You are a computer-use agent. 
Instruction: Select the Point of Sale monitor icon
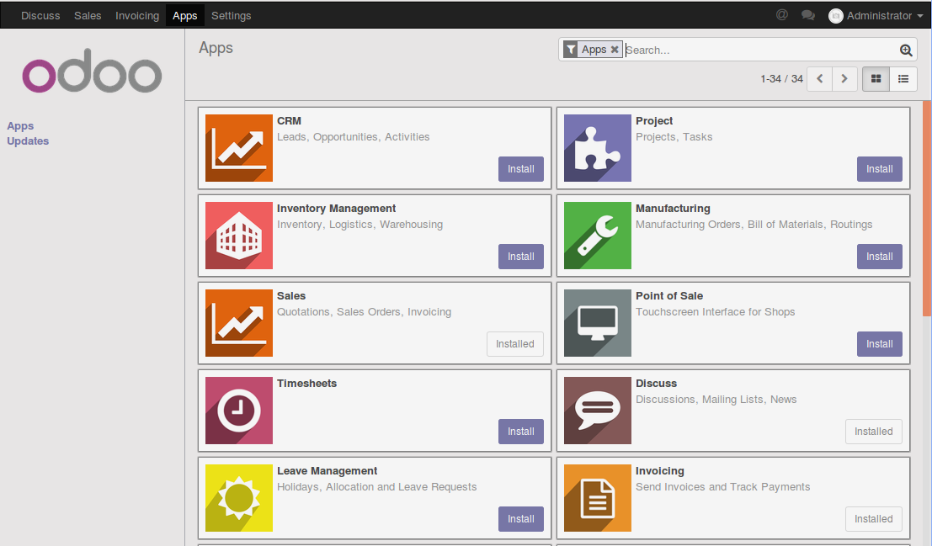(x=598, y=322)
